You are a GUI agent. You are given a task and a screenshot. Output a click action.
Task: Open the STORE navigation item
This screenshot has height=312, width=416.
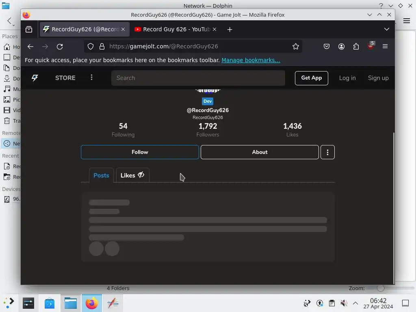tap(65, 78)
